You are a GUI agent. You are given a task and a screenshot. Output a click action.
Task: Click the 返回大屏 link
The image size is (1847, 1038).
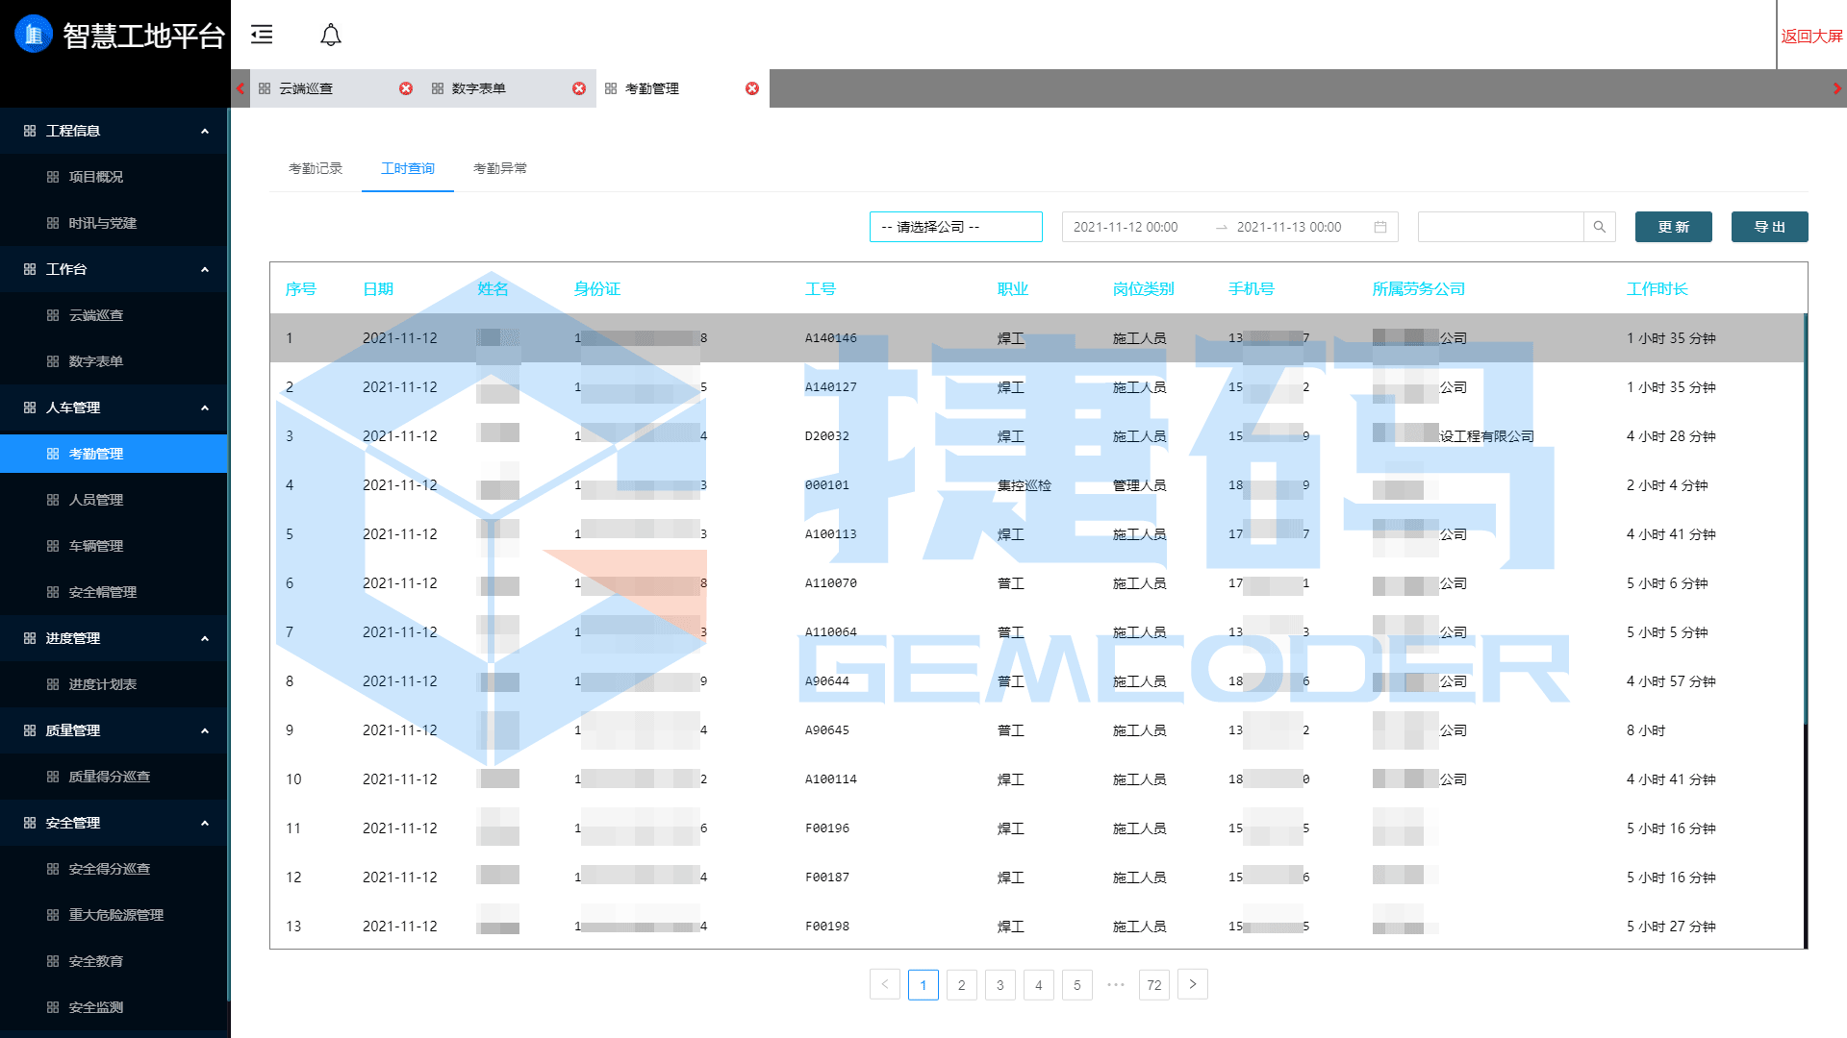(x=1811, y=34)
